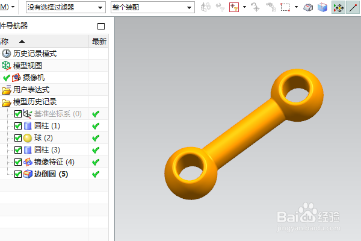Sort by the name column header arrow

coord(22,42)
